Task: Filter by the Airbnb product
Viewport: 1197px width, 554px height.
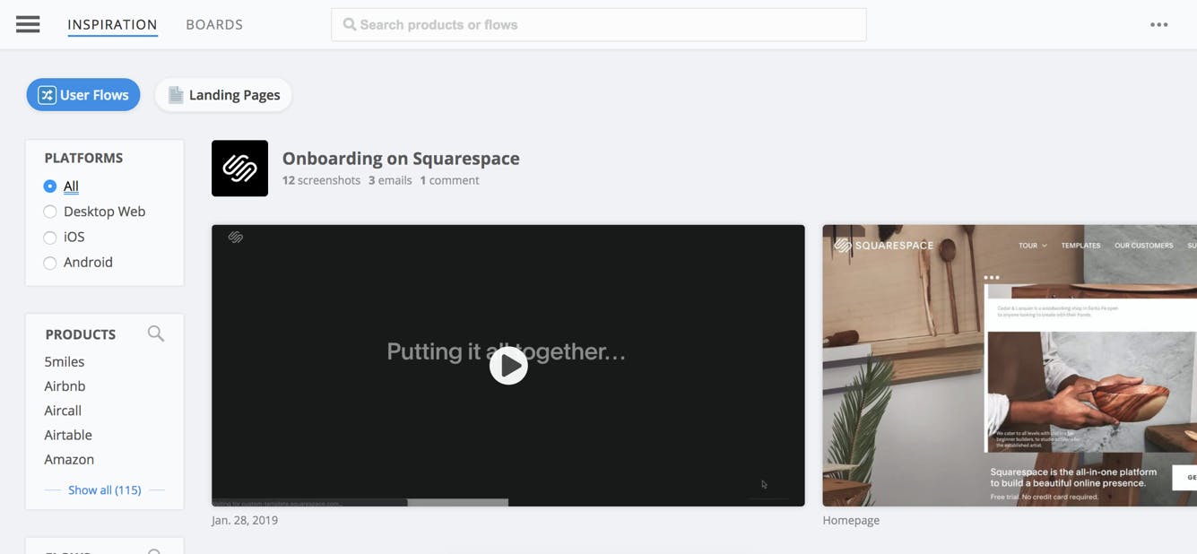Action: pos(65,385)
